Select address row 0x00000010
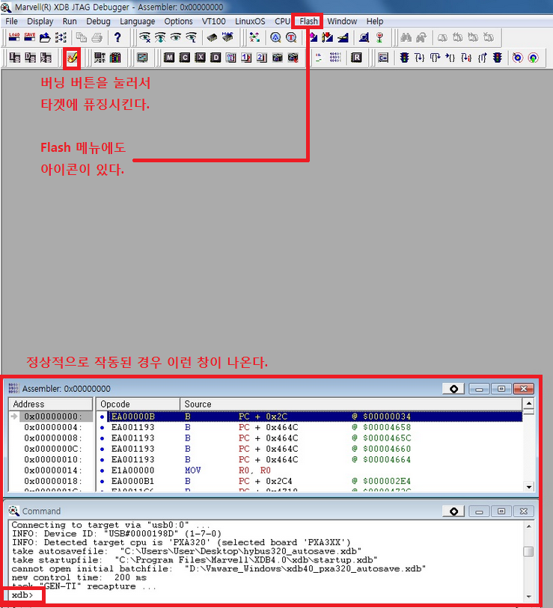Image resolution: width=553 pixels, height=608 pixels. coord(53,460)
